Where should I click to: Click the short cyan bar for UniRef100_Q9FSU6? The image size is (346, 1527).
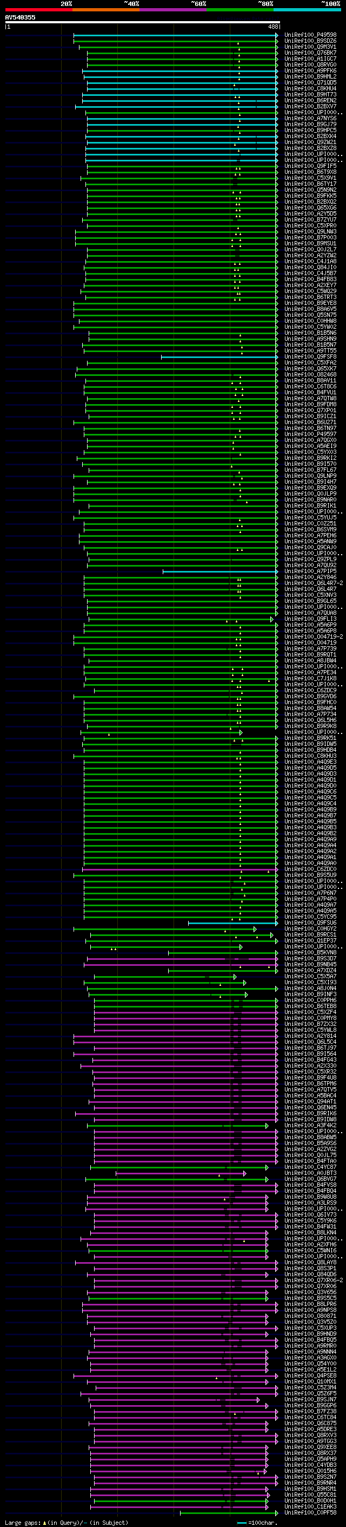tap(232, 923)
